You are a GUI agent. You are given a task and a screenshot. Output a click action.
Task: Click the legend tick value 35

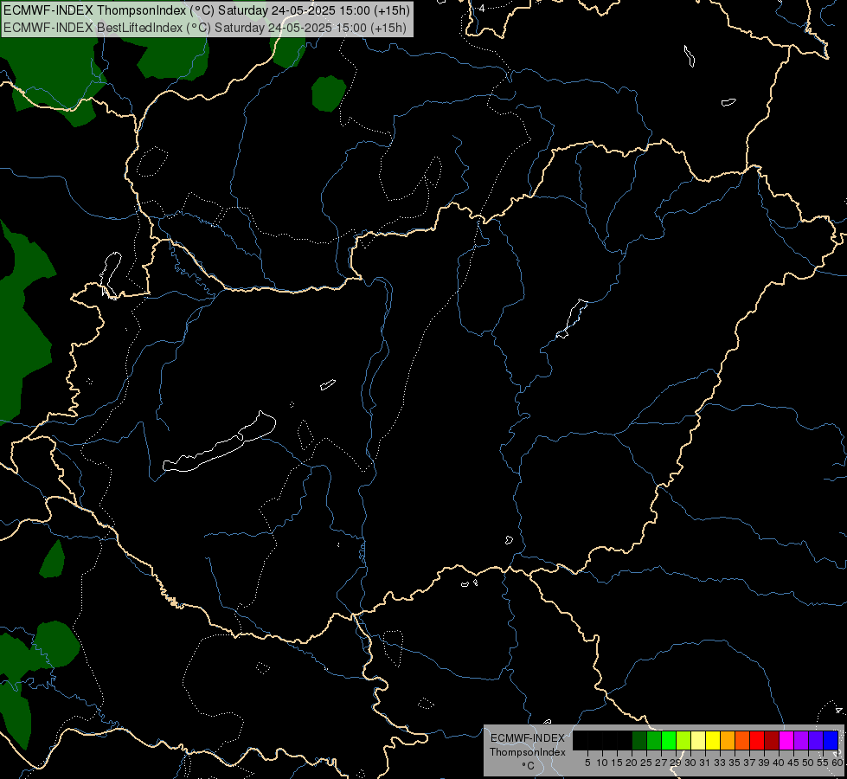click(735, 763)
